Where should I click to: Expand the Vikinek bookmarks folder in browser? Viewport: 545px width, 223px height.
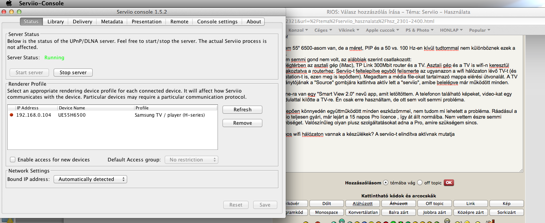(349, 30)
